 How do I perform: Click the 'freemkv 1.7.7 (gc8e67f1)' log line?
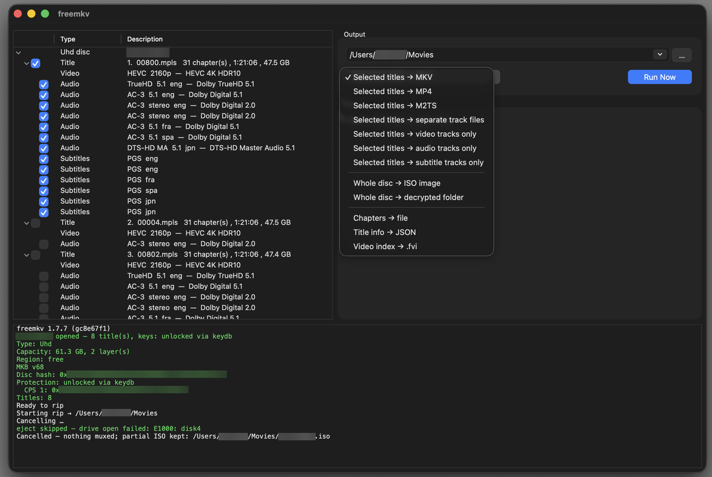click(x=63, y=329)
